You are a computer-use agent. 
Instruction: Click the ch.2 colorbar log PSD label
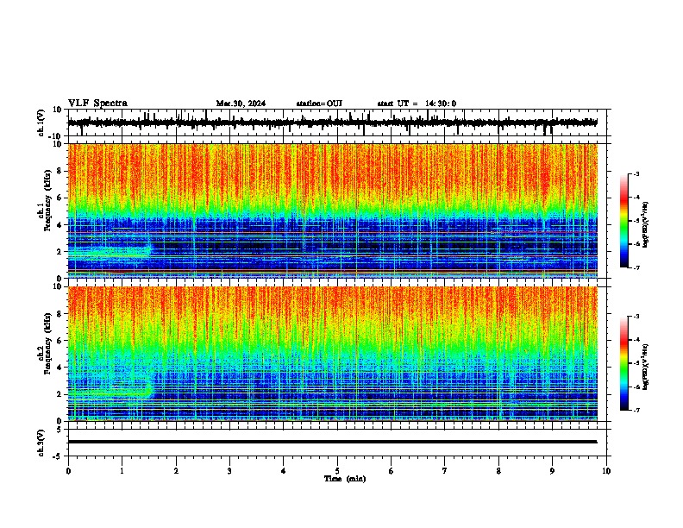(646, 367)
